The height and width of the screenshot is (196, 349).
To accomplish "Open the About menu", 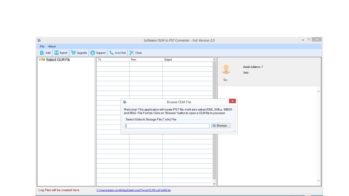I will coord(52,47).
